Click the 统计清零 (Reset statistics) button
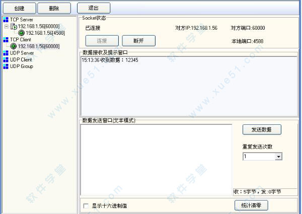Image resolution: width=302 pixels, height=214 pixels. point(251,205)
